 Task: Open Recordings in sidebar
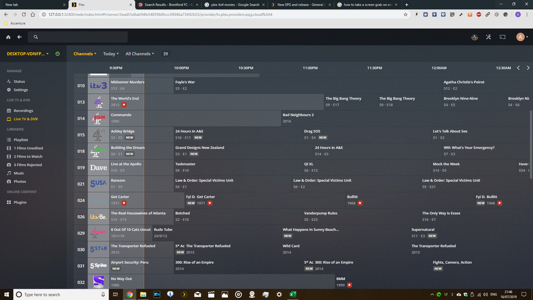click(23, 111)
